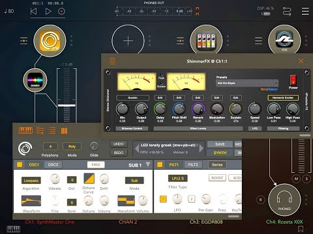Expand the SUB 1 dropdown triangle
313x234 pixels.
point(148,164)
